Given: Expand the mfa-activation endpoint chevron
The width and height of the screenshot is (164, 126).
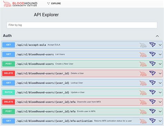Looking at the screenshot, I should pyautogui.click(x=160, y=121).
